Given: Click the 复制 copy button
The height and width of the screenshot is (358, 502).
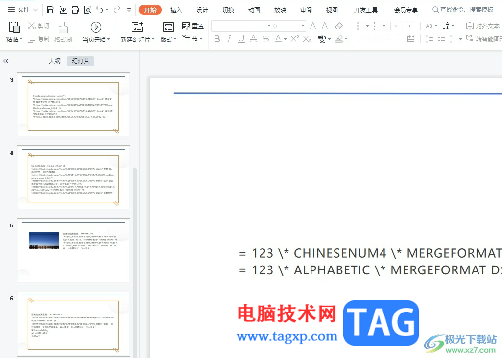Looking at the screenshot, I should 39,39.
